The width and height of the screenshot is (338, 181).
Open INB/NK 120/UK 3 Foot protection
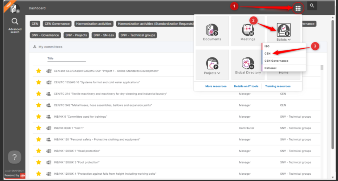(x=77, y=162)
